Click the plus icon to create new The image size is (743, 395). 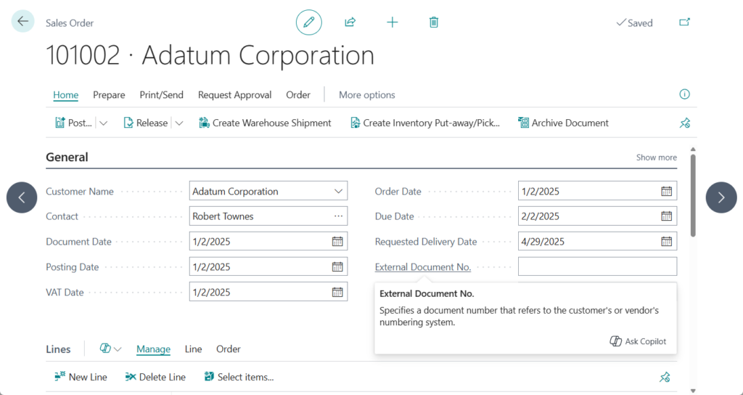coord(392,23)
